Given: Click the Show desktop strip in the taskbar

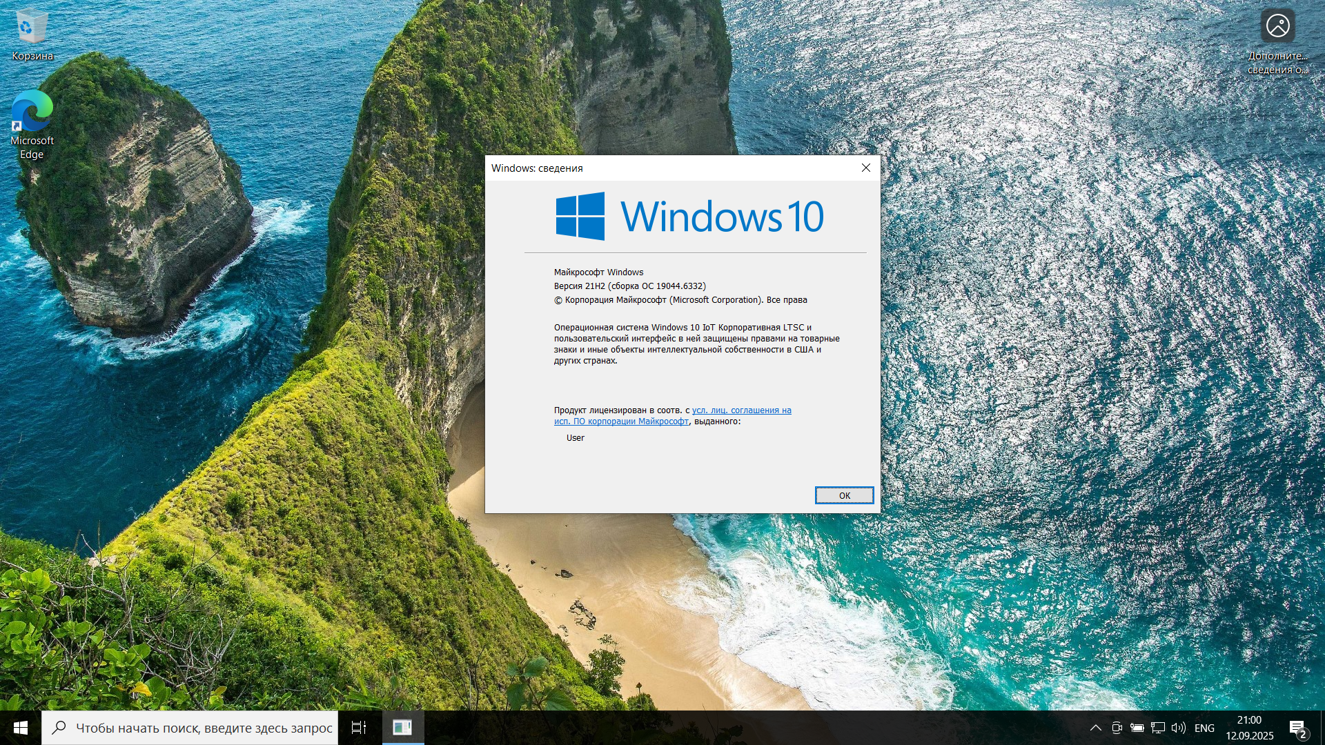Looking at the screenshot, I should [x=1322, y=728].
